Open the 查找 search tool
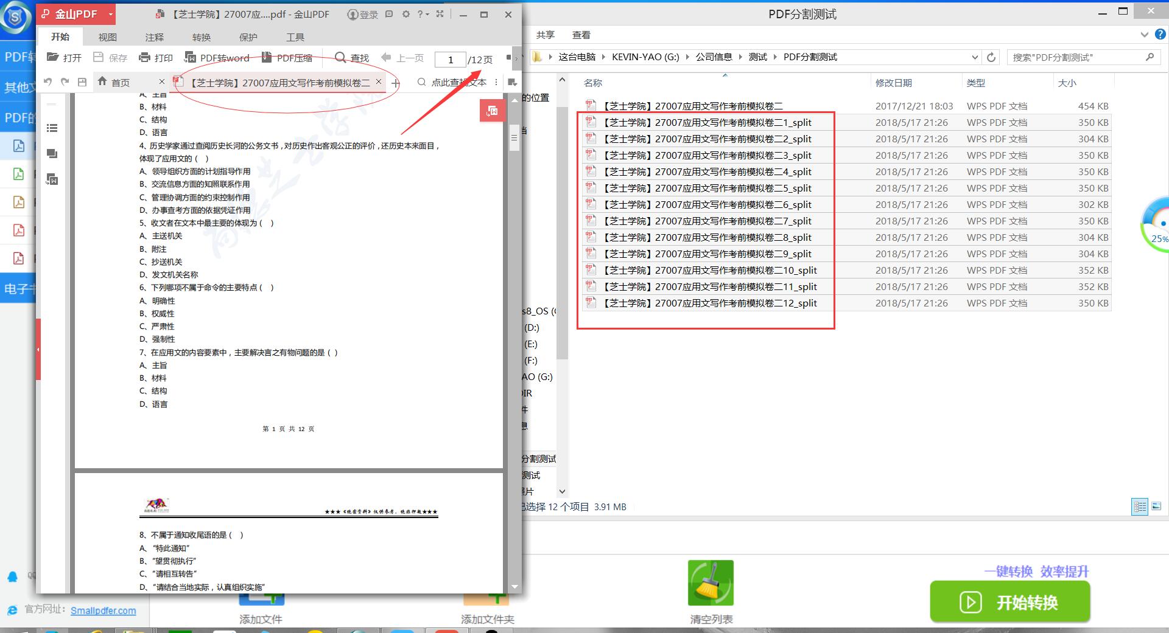 (x=352, y=58)
